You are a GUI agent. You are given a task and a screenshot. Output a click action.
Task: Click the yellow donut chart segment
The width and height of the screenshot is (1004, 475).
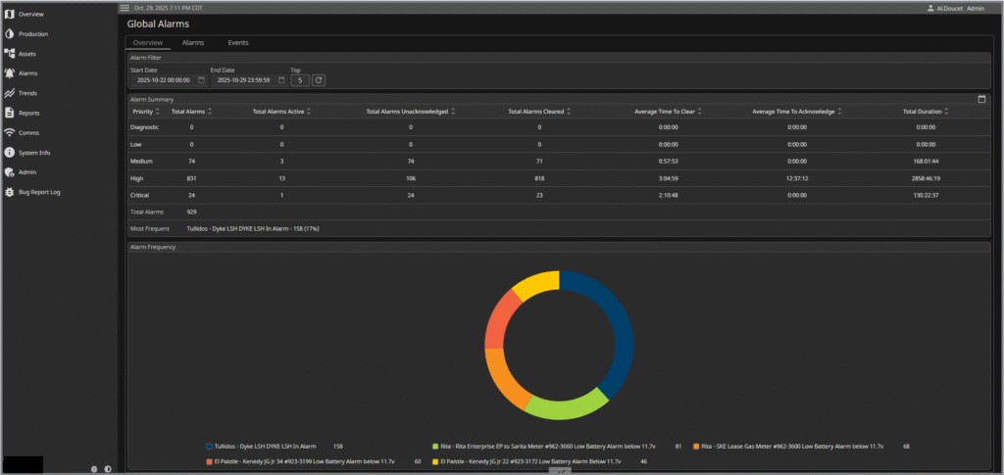(x=540, y=284)
